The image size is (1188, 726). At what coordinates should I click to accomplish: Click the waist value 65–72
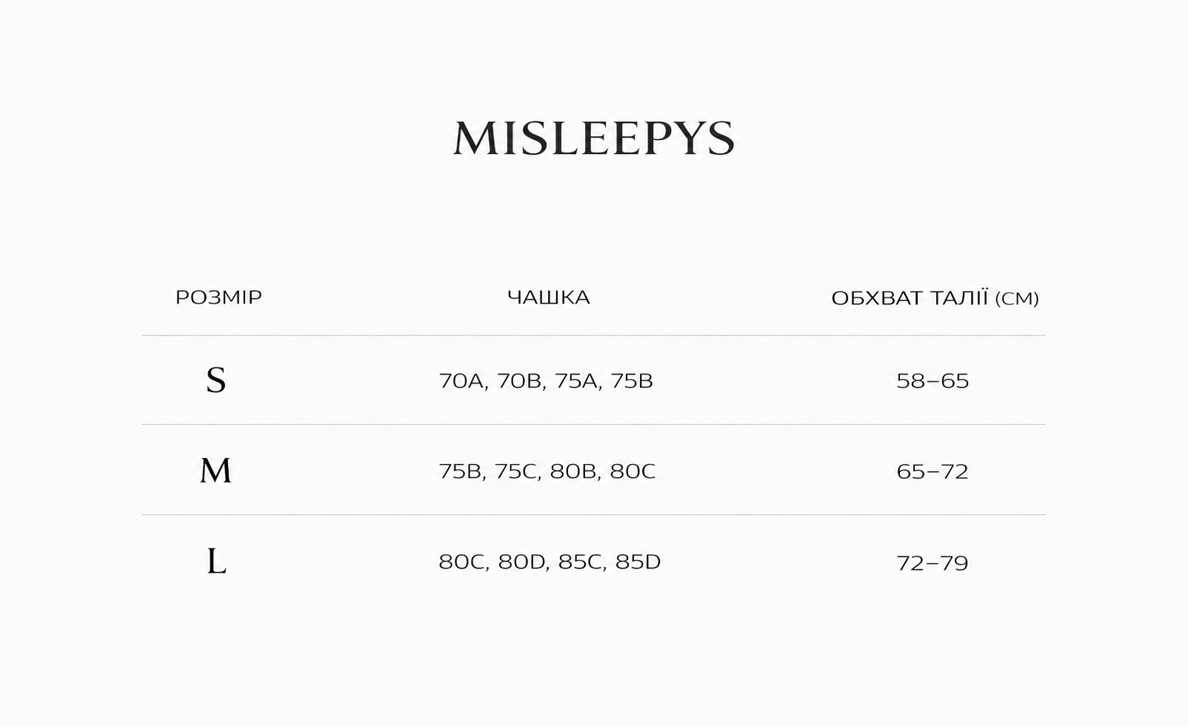[932, 471]
